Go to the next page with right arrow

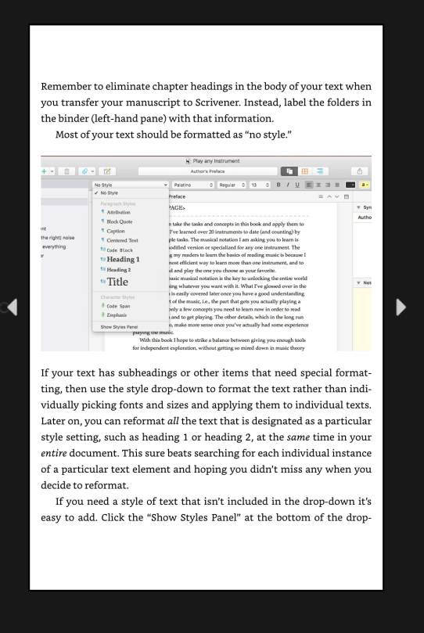[401, 308]
